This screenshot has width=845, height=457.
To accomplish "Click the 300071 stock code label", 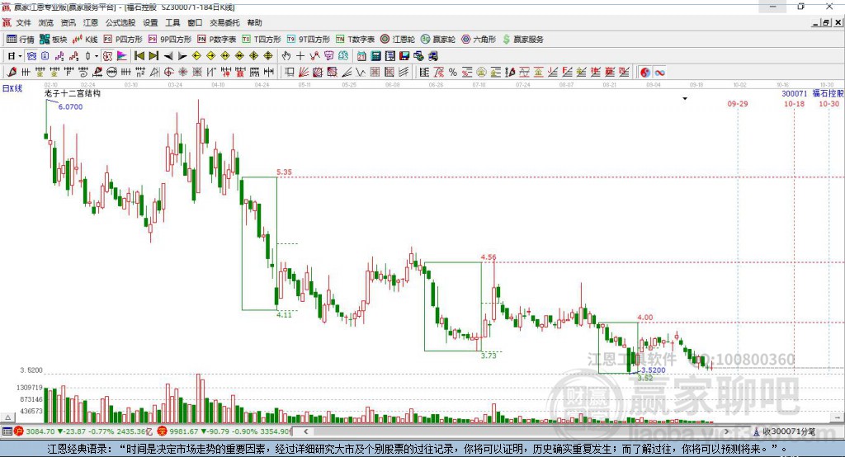I will [x=795, y=94].
